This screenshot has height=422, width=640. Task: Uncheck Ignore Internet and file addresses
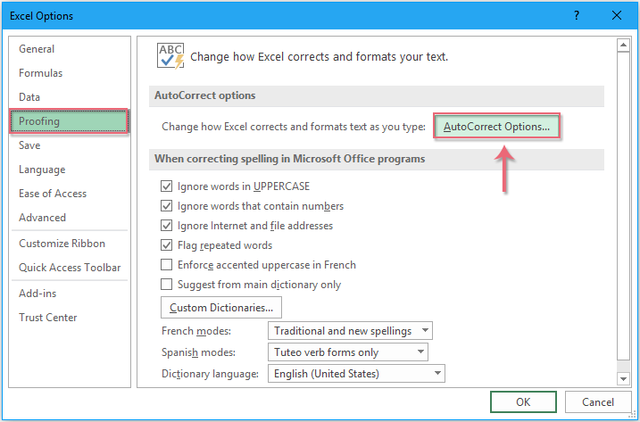tap(167, 226)
